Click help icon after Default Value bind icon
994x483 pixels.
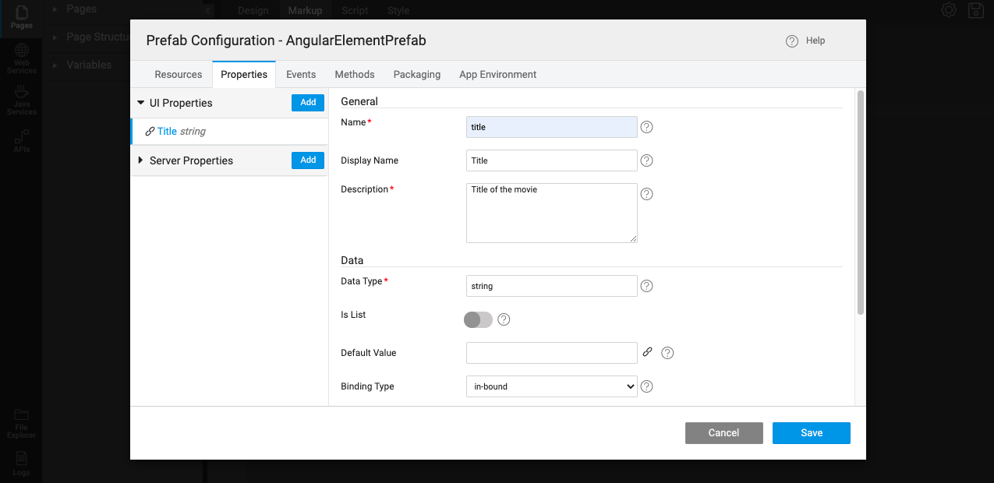pos(667,353)
